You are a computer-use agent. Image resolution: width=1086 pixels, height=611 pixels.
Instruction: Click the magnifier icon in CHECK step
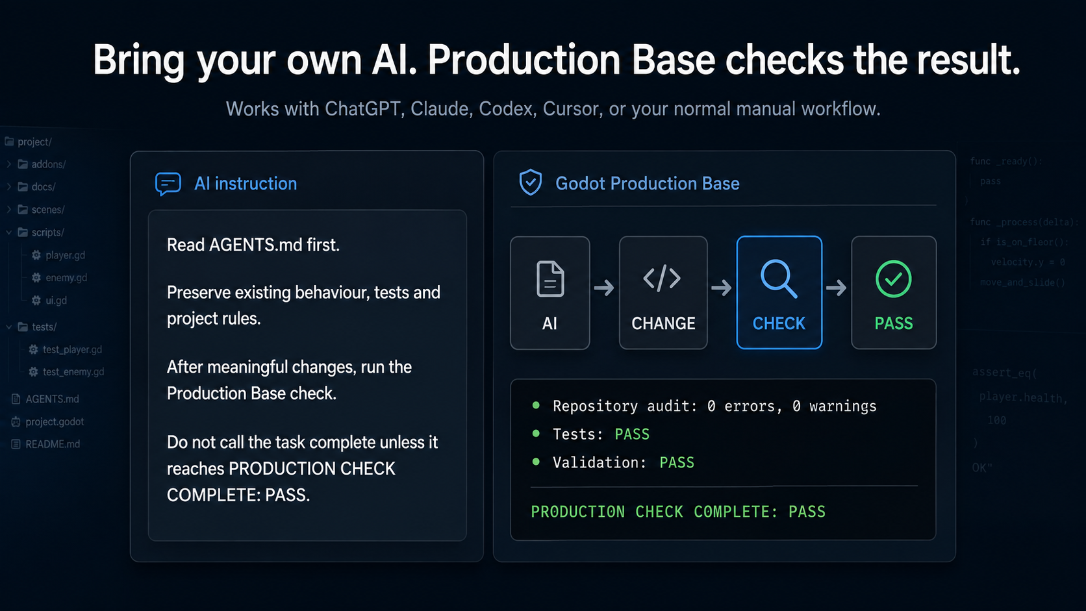779,279
